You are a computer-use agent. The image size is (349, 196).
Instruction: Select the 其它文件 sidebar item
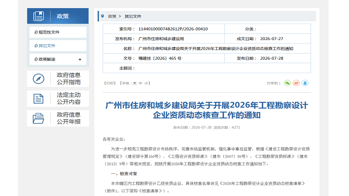click(58, 46)
